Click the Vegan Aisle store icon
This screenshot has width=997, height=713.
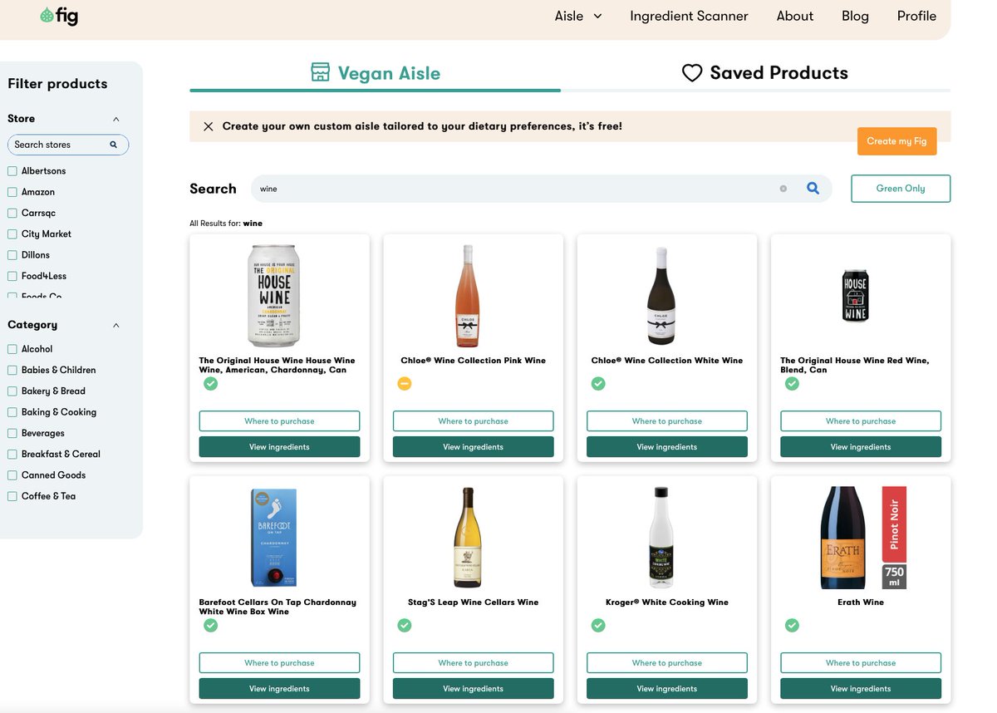[320, 72]
